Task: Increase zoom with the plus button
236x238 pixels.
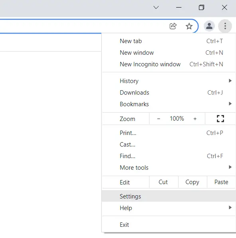Action: pyautogui.click(x=195, y=119)
